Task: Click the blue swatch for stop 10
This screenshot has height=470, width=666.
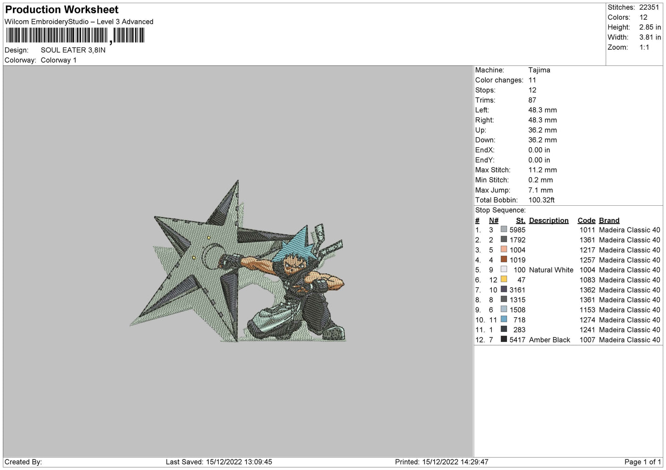Action: (x=504, y=319)
